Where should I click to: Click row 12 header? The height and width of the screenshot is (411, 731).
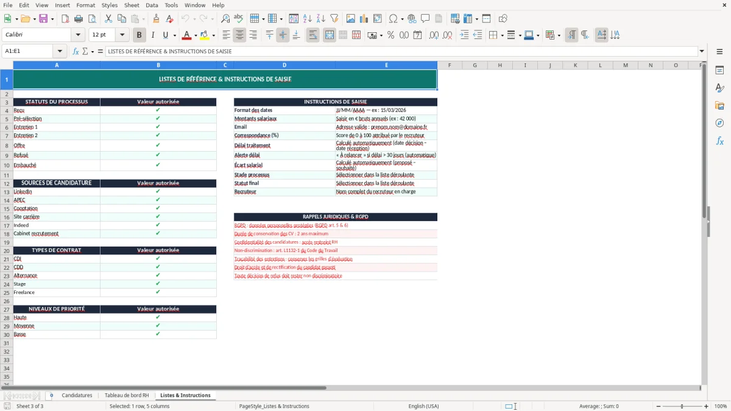(6, 183)
